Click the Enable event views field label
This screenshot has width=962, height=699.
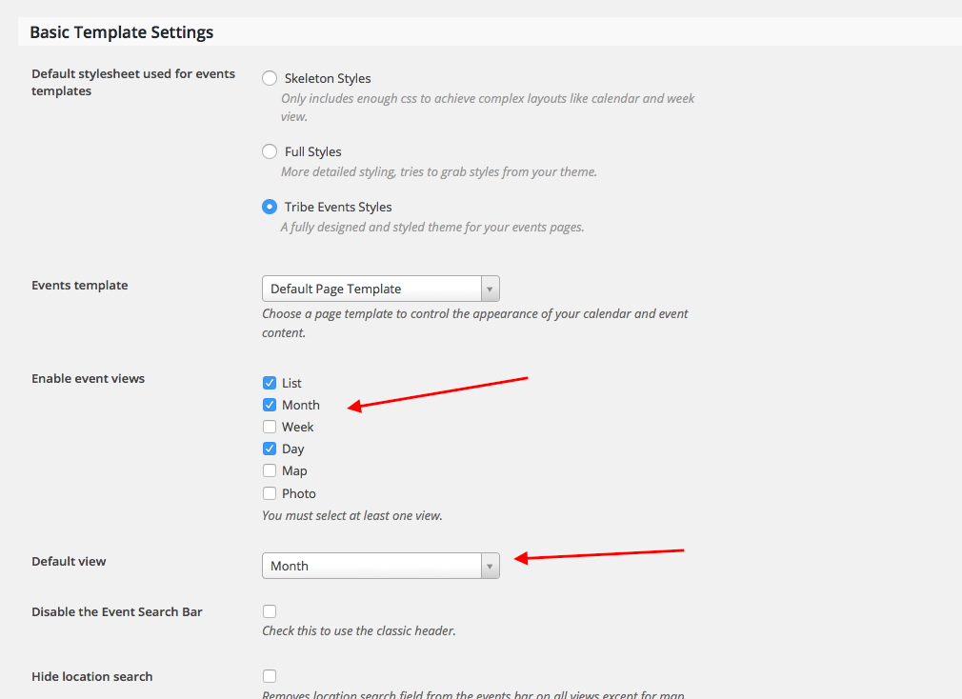(88, 378)
